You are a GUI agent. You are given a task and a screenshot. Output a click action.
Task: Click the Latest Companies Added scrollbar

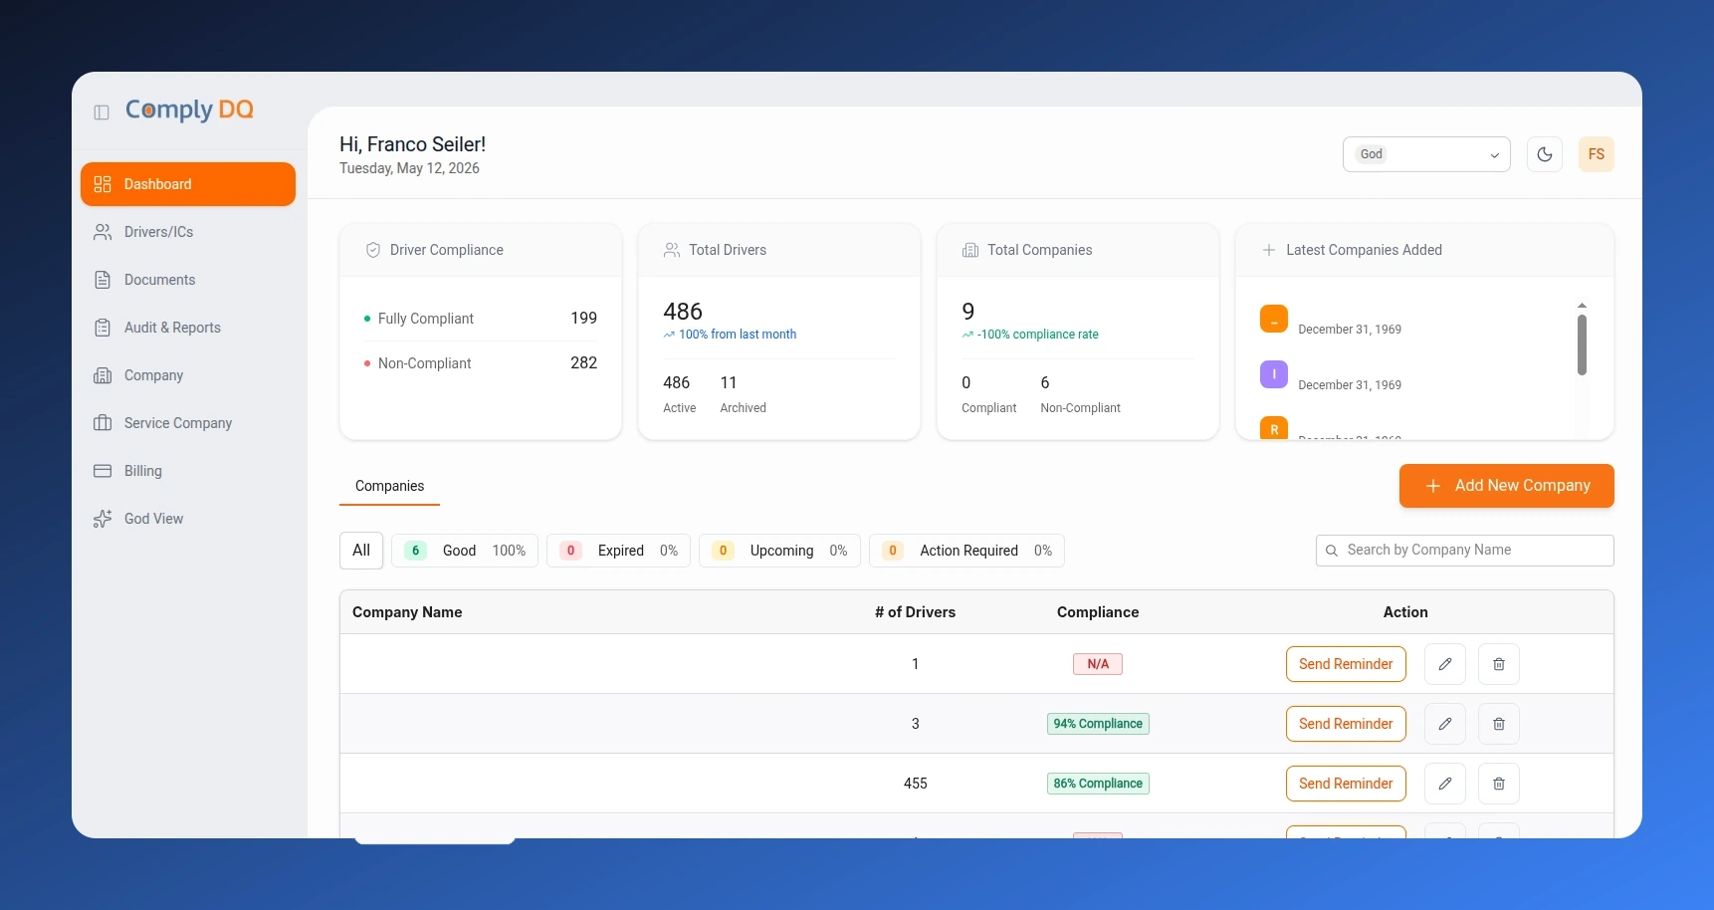pyautogui.click(x=1582, y=344)
